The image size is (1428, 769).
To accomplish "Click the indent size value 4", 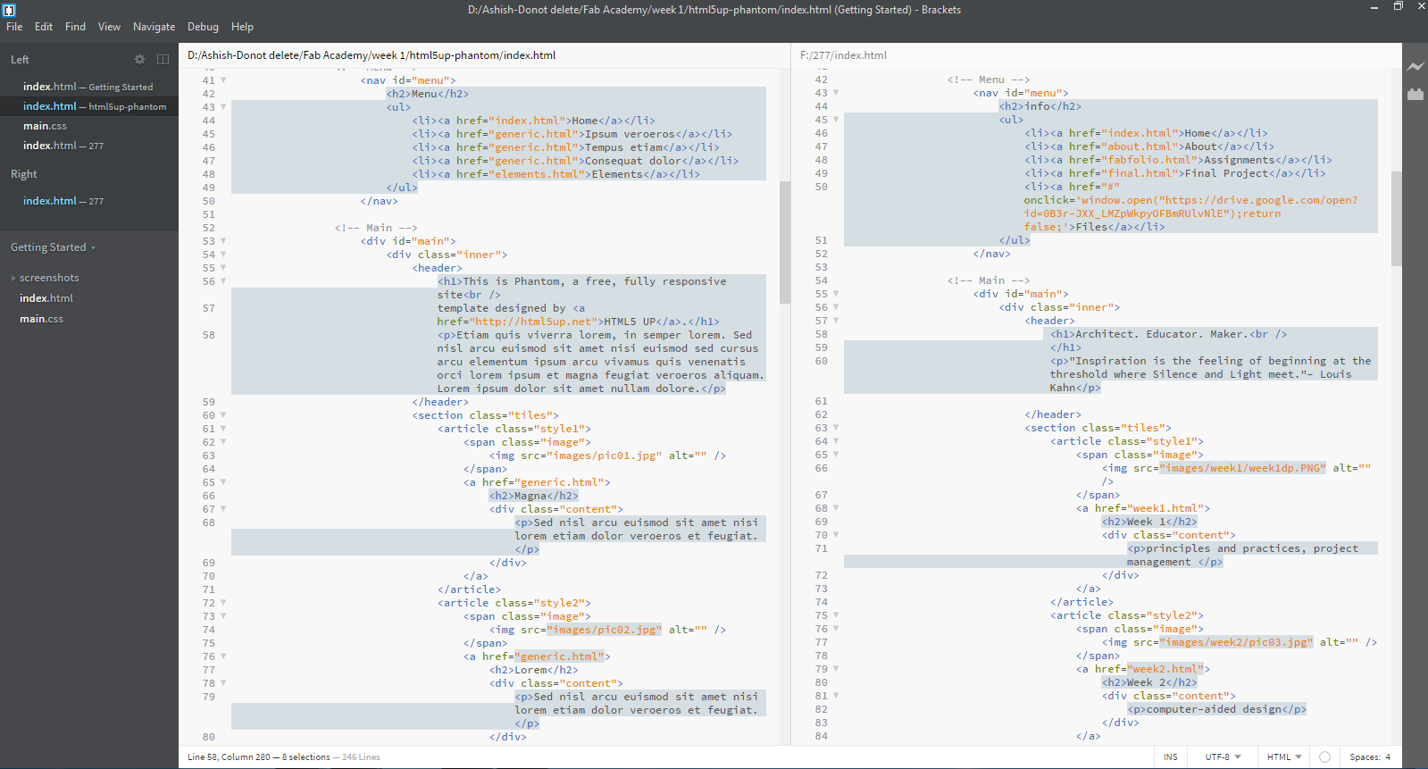I will pyautogui.click(x=1388, y=756).
